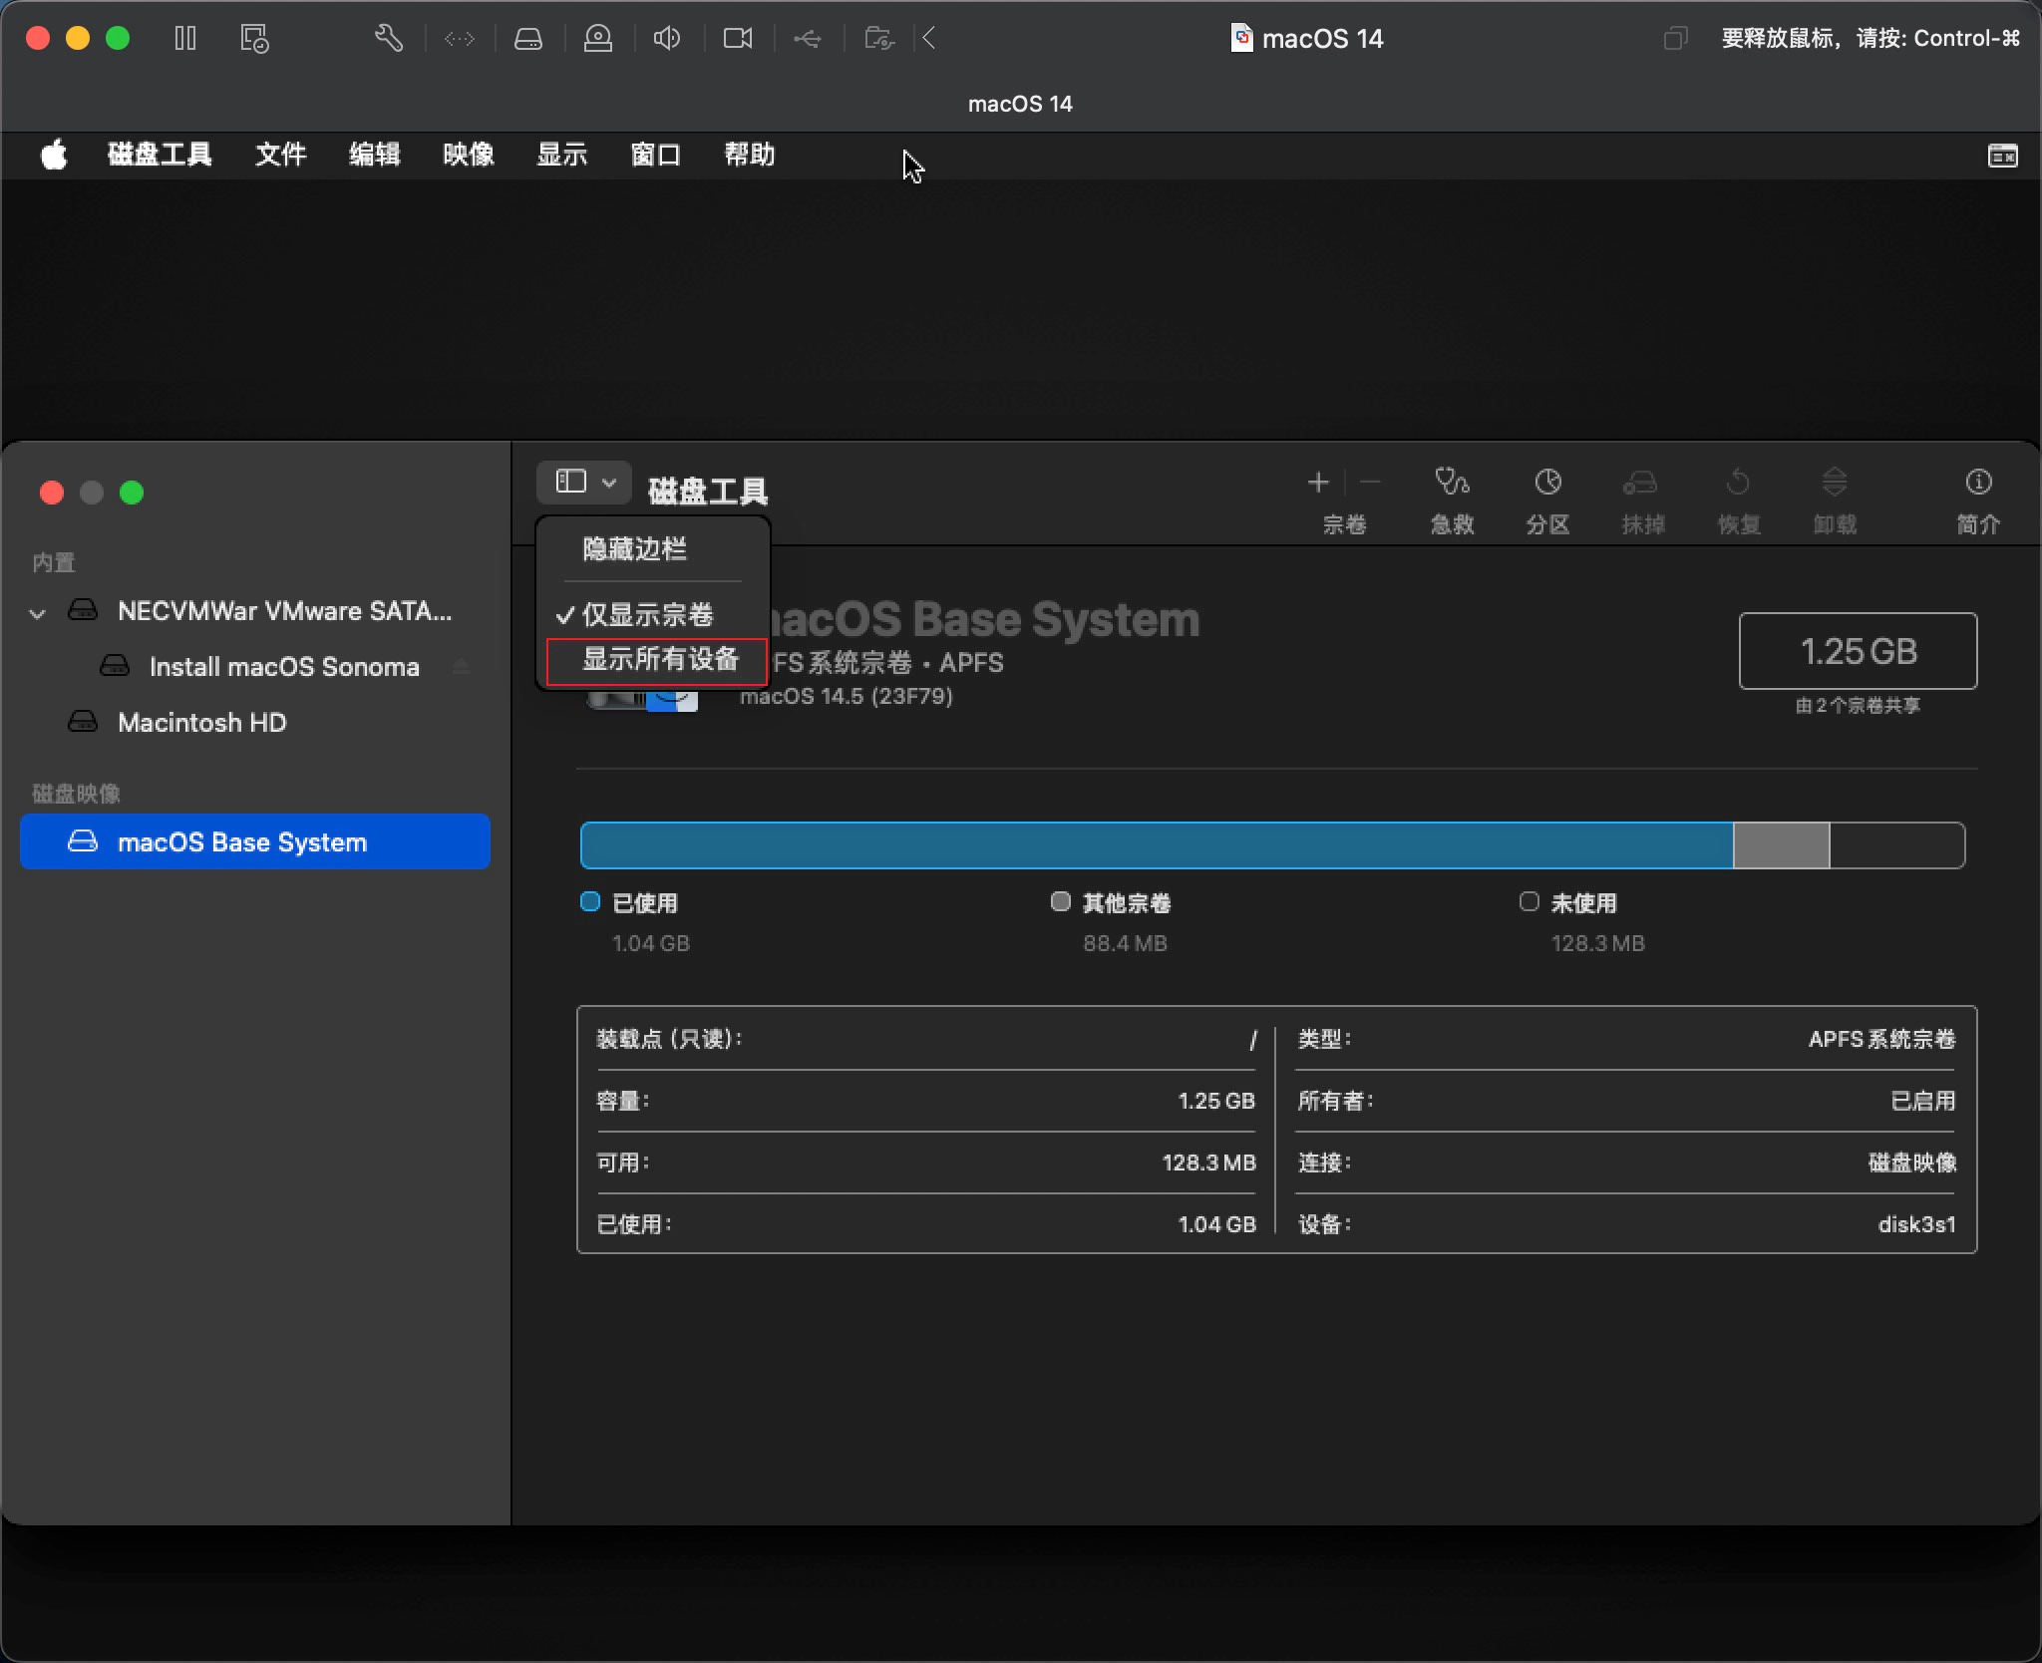Click the APFS 系统宗卷 type value
This screenshot has height=1663, width=2042.
tap(1881, 1039)
